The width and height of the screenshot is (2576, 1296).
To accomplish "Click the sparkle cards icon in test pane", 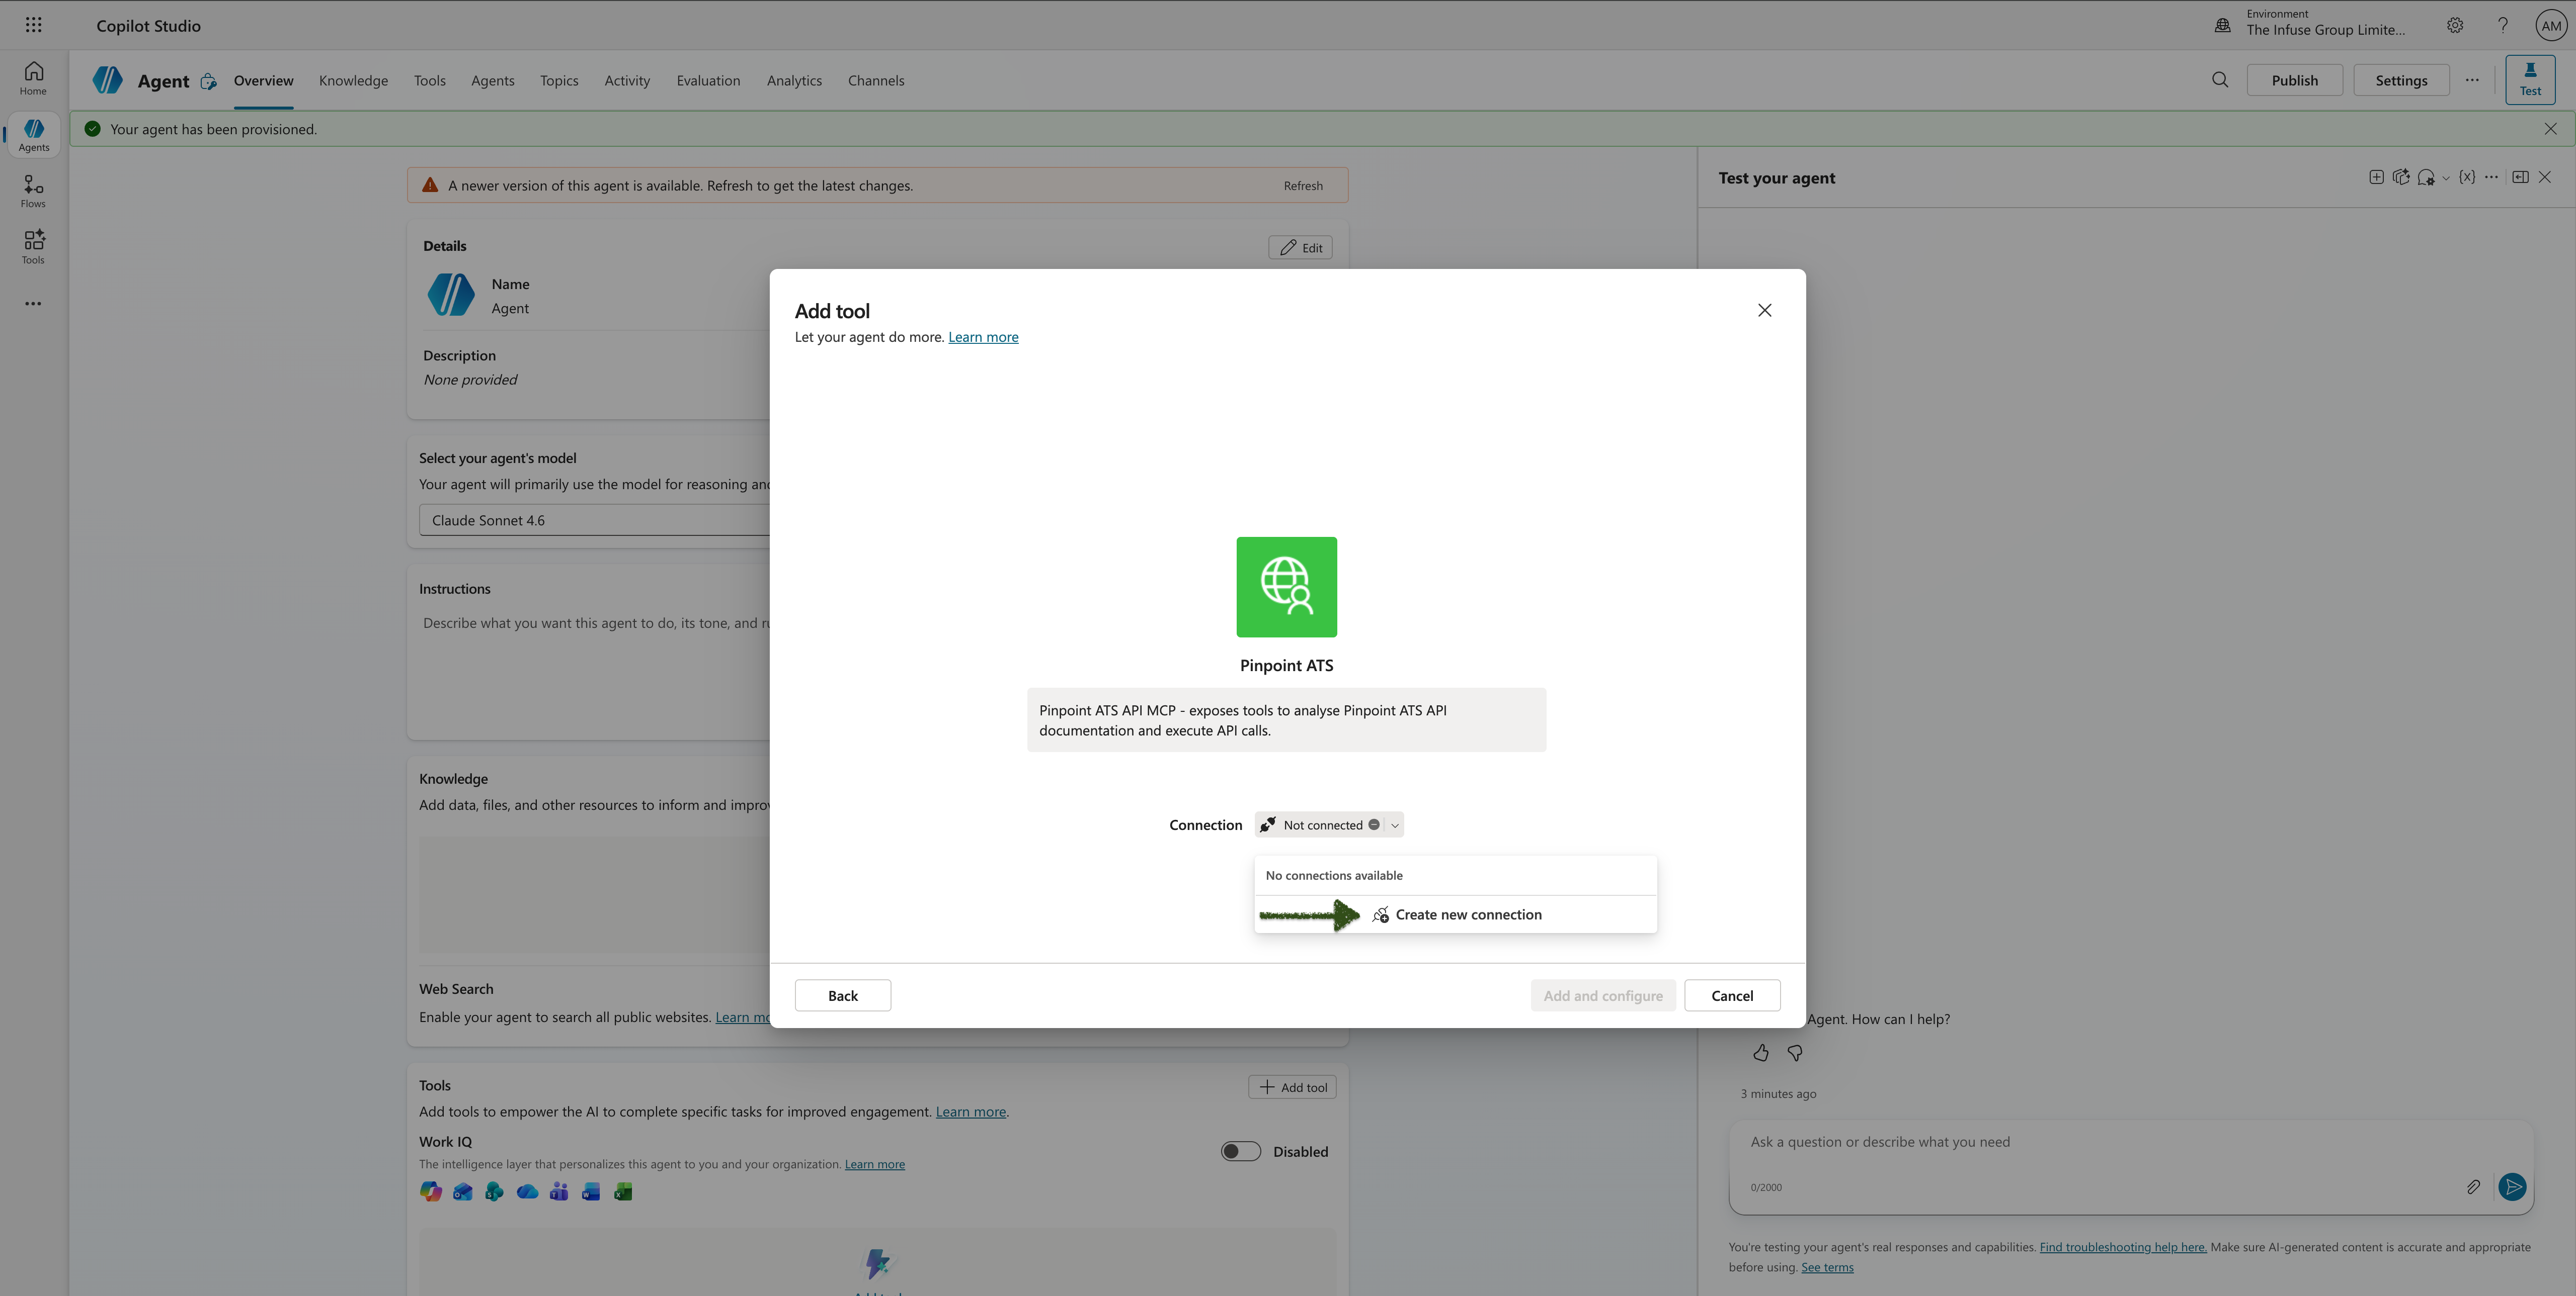I will (x=2401, y=178).
